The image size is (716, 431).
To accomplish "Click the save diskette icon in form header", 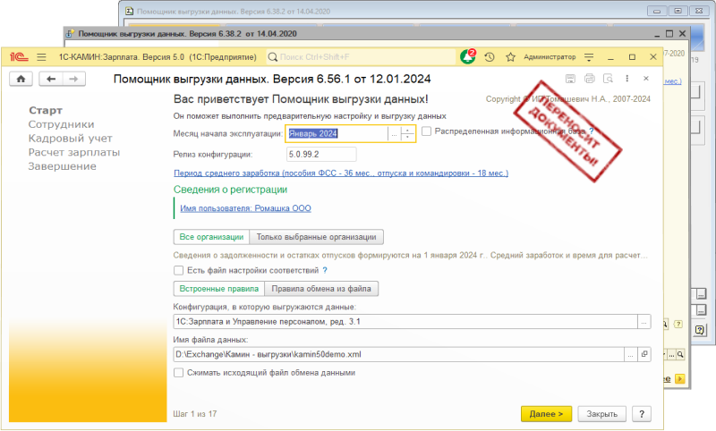I will click(570, 79).
